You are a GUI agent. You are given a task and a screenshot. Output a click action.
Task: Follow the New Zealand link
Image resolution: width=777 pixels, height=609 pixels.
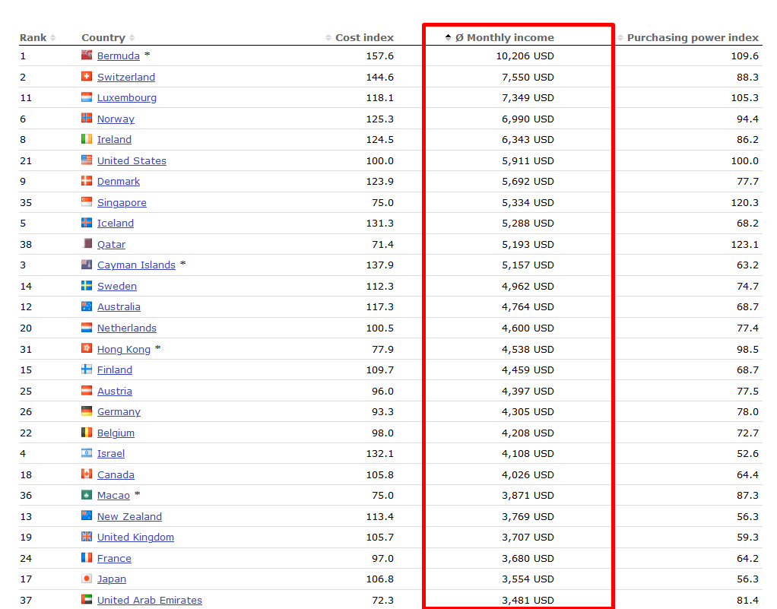129,516
